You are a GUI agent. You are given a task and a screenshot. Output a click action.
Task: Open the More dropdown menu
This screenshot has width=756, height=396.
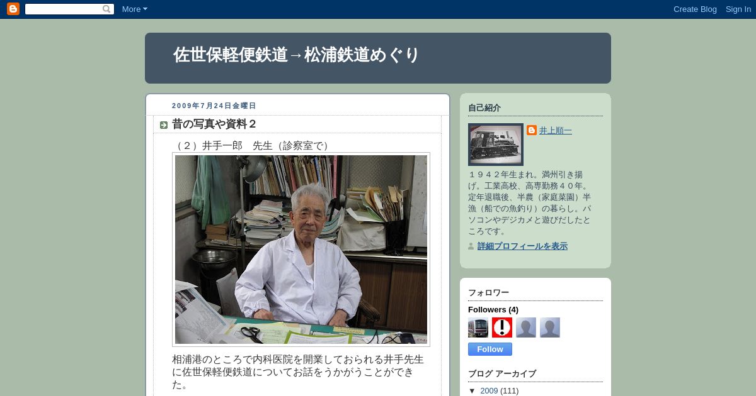click(x=134, y=9)
